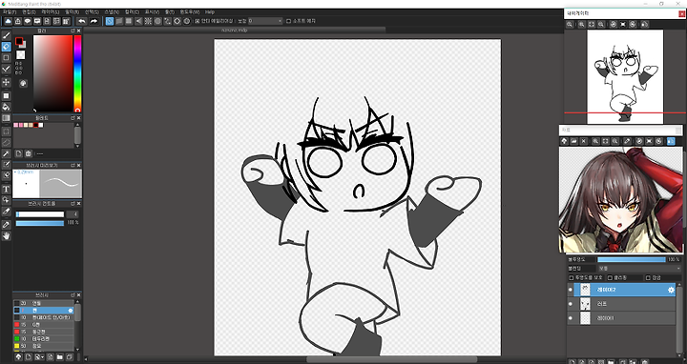
Task: Select the Move tool icon
Action: click(x=6, y=82)
